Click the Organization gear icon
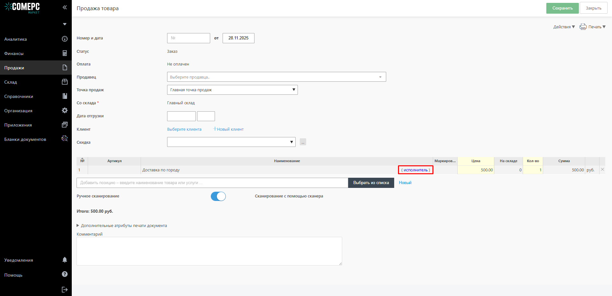 pos(65,110)
